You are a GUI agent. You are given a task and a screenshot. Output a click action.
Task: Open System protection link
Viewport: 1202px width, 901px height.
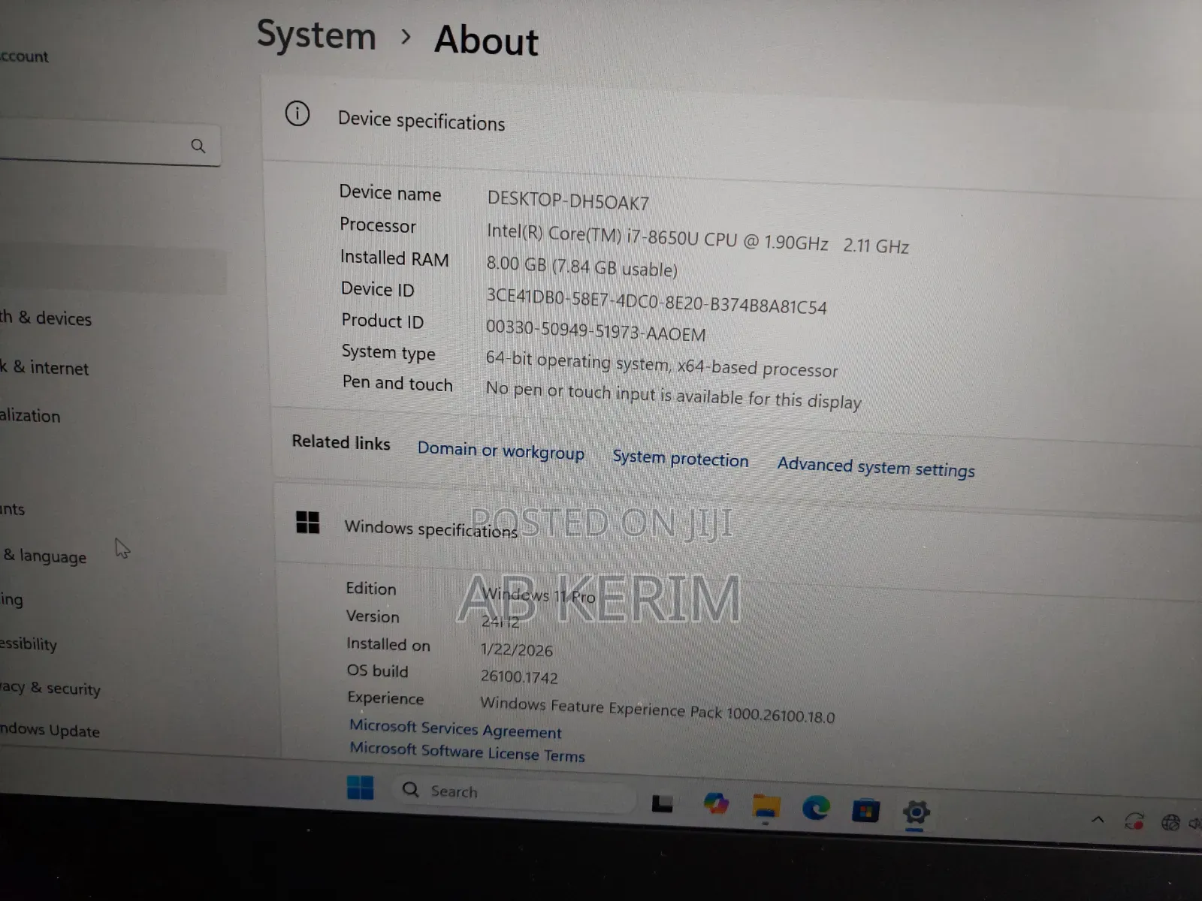point(681,459)
